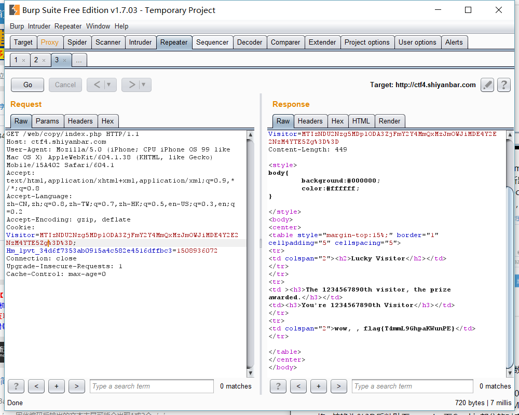Click previous match arrow in request search
The width and height of the screenshot is (519, 415).
[36, 386]
